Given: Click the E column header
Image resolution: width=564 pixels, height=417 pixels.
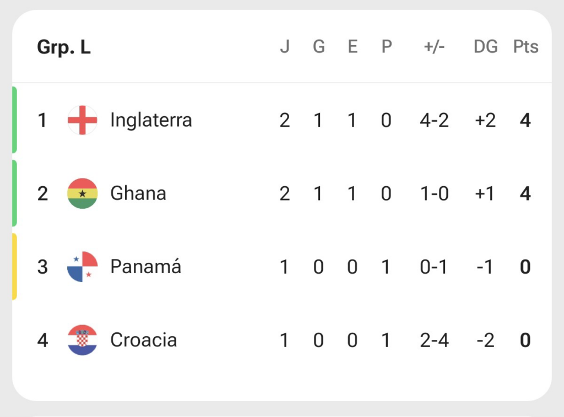Looking at the screenshot, I should [x=352, y=47].
